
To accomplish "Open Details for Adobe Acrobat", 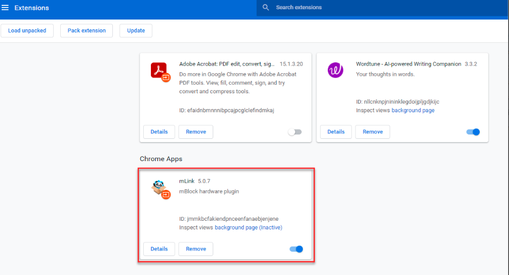I will (159, 132).
